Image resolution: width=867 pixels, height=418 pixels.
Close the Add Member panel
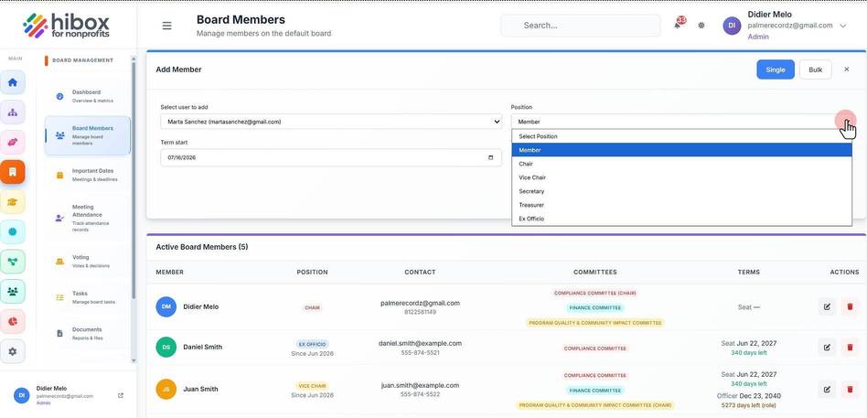pos(846,70)
